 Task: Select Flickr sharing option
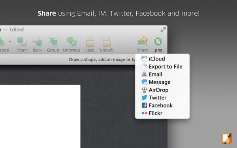coord(162,113)
